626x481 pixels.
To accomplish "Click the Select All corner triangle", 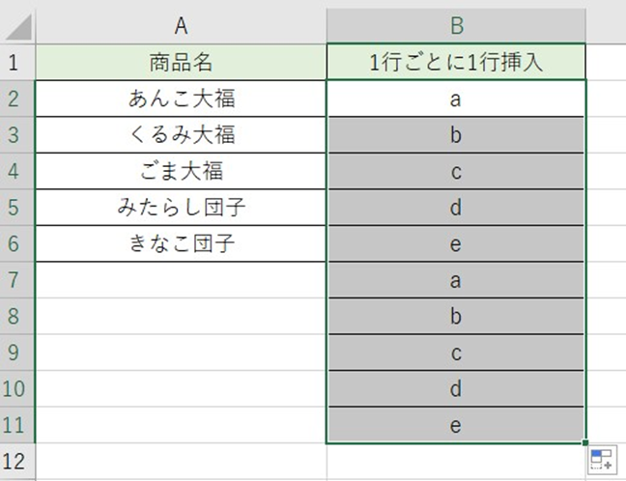I will pyautogui.click(x=18, y=27).
